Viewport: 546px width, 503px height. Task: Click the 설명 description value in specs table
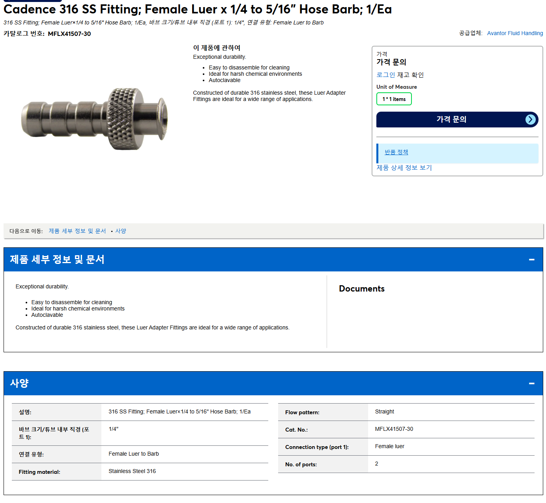tap(180, 412)
